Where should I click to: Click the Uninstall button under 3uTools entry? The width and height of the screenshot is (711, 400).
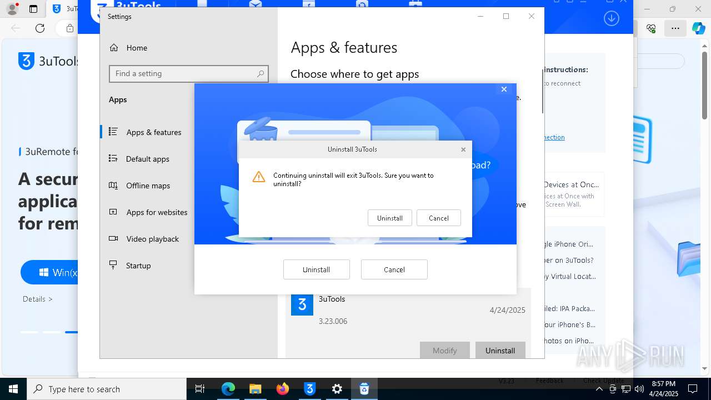tap(500, 351)
